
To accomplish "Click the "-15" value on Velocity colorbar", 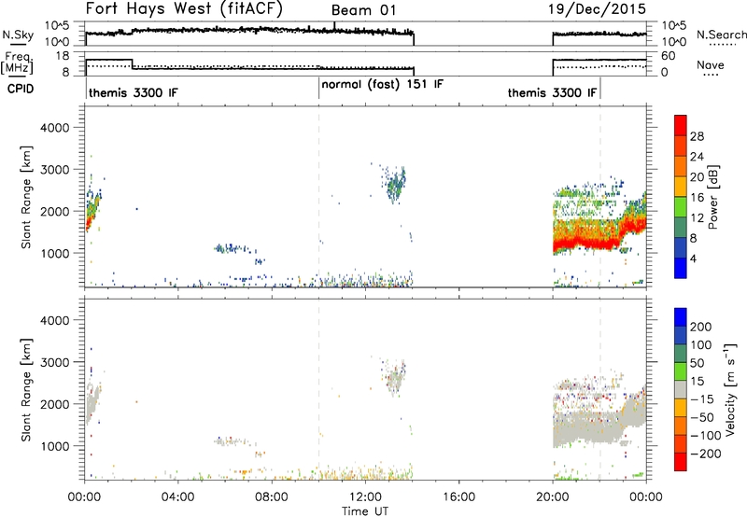I will pyautogui.click(x=702, y=399).
